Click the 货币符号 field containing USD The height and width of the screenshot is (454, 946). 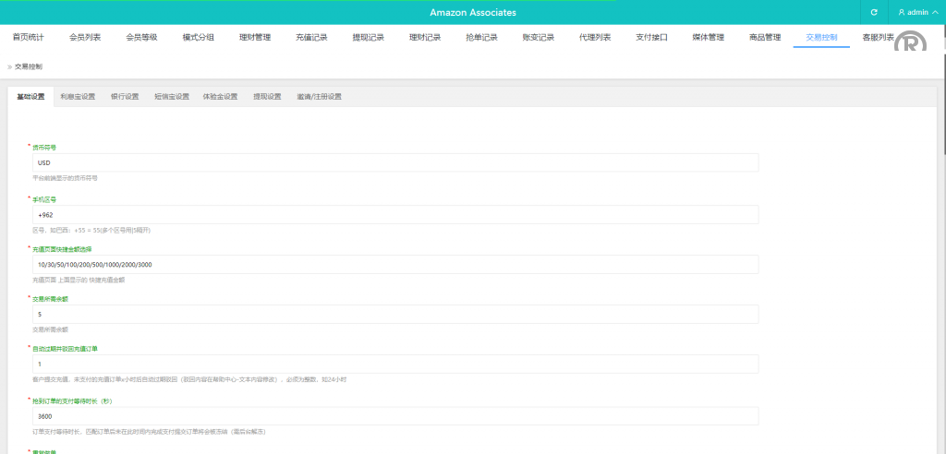pyautogui.click(x=393, y=162)
